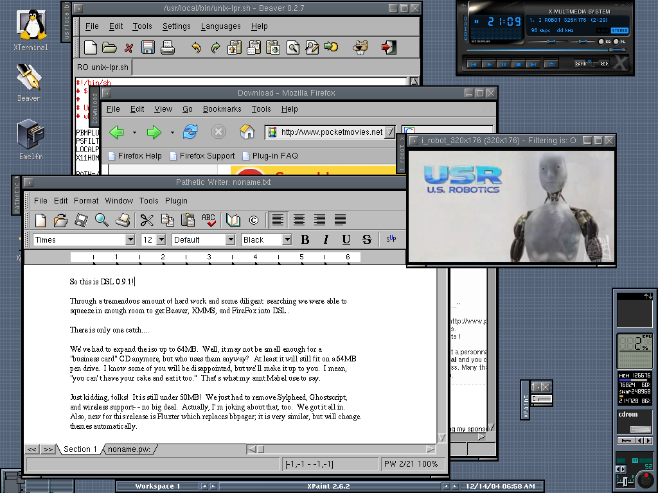Click the Firefox stop loading icon
658x493 pixels.
(x=218, y=132)
